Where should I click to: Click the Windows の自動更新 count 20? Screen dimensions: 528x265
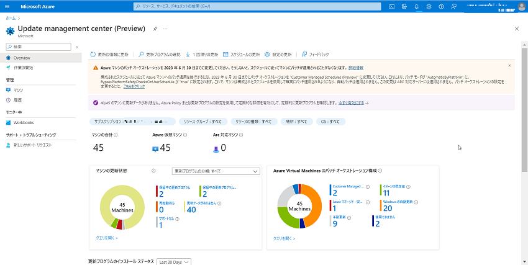coord(388,209)
